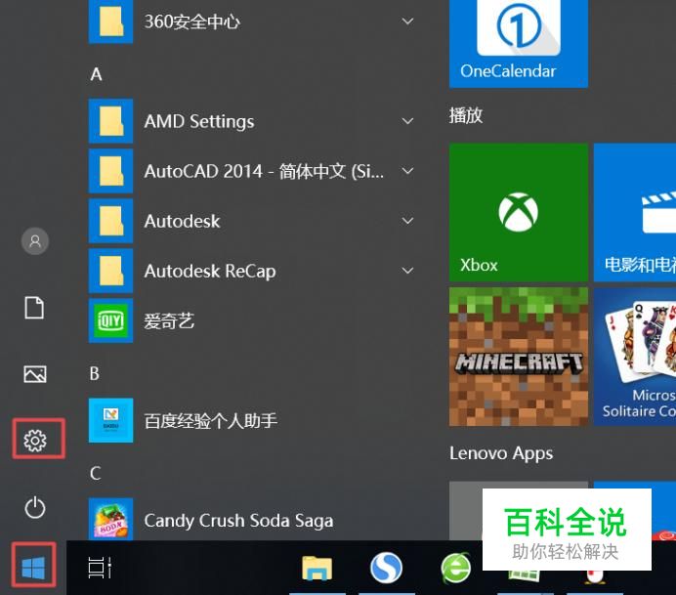Viewport: 676px width, 595px height.
Task: Click the 播放 group title
Action: (466, 115)
